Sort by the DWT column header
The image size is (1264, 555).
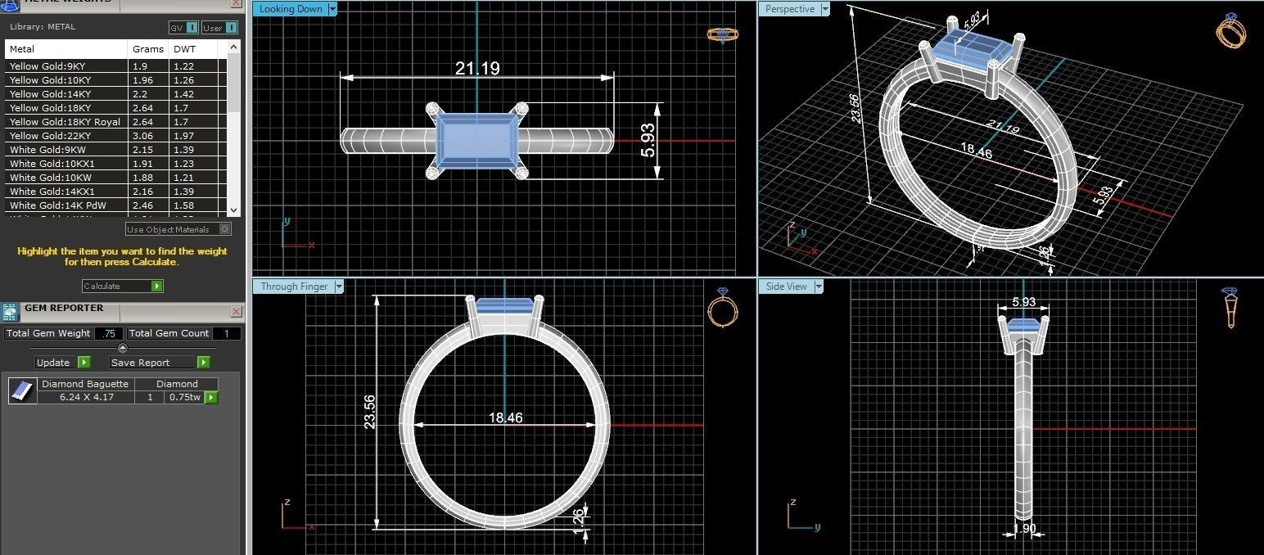coord(193,49)
